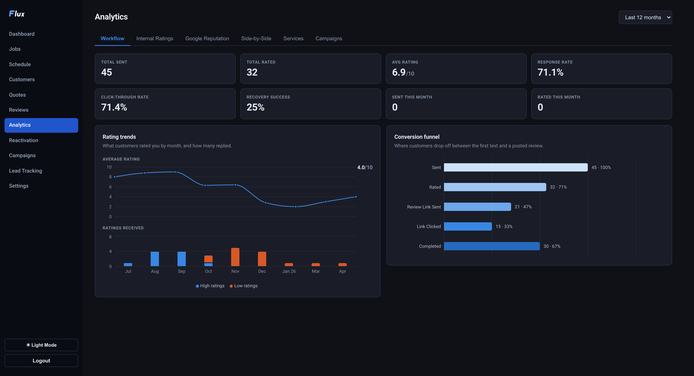Select the Workflow tab
The image size is (694, 376).
(x=112, y=39)
